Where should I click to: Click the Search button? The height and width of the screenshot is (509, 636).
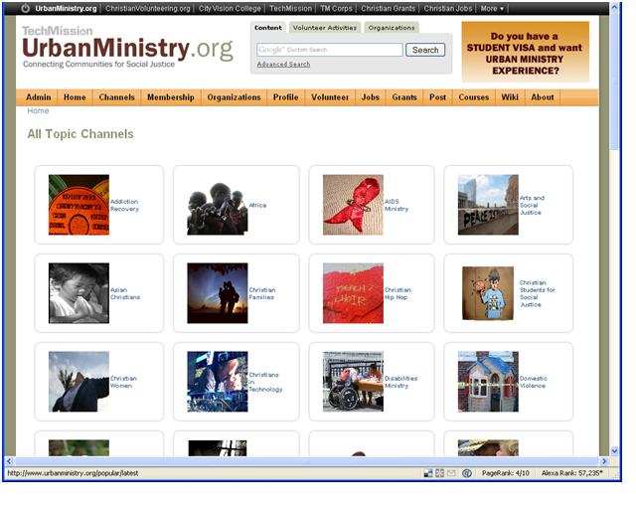coord(425,50)
